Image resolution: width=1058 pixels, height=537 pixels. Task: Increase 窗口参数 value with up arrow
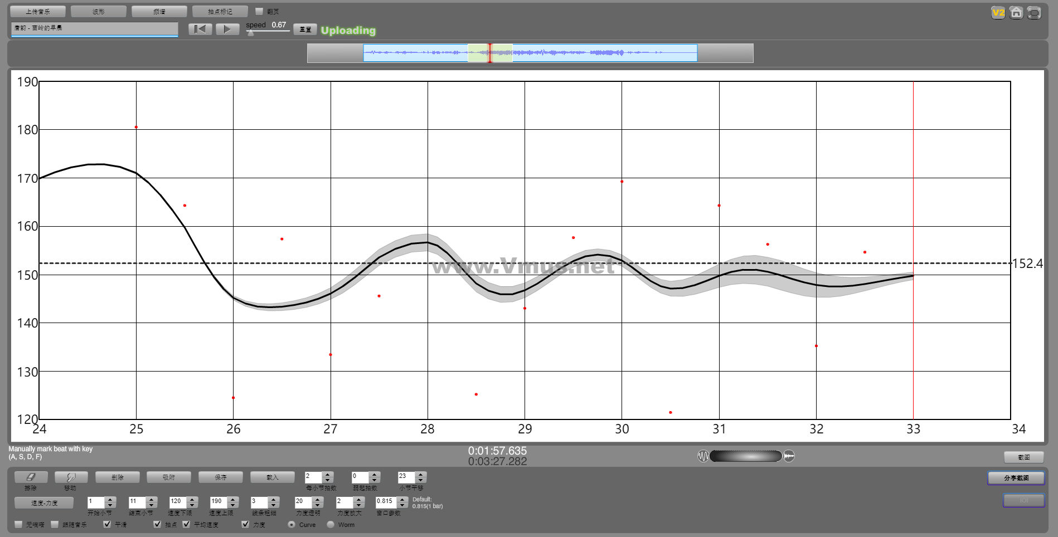[402, 499]
